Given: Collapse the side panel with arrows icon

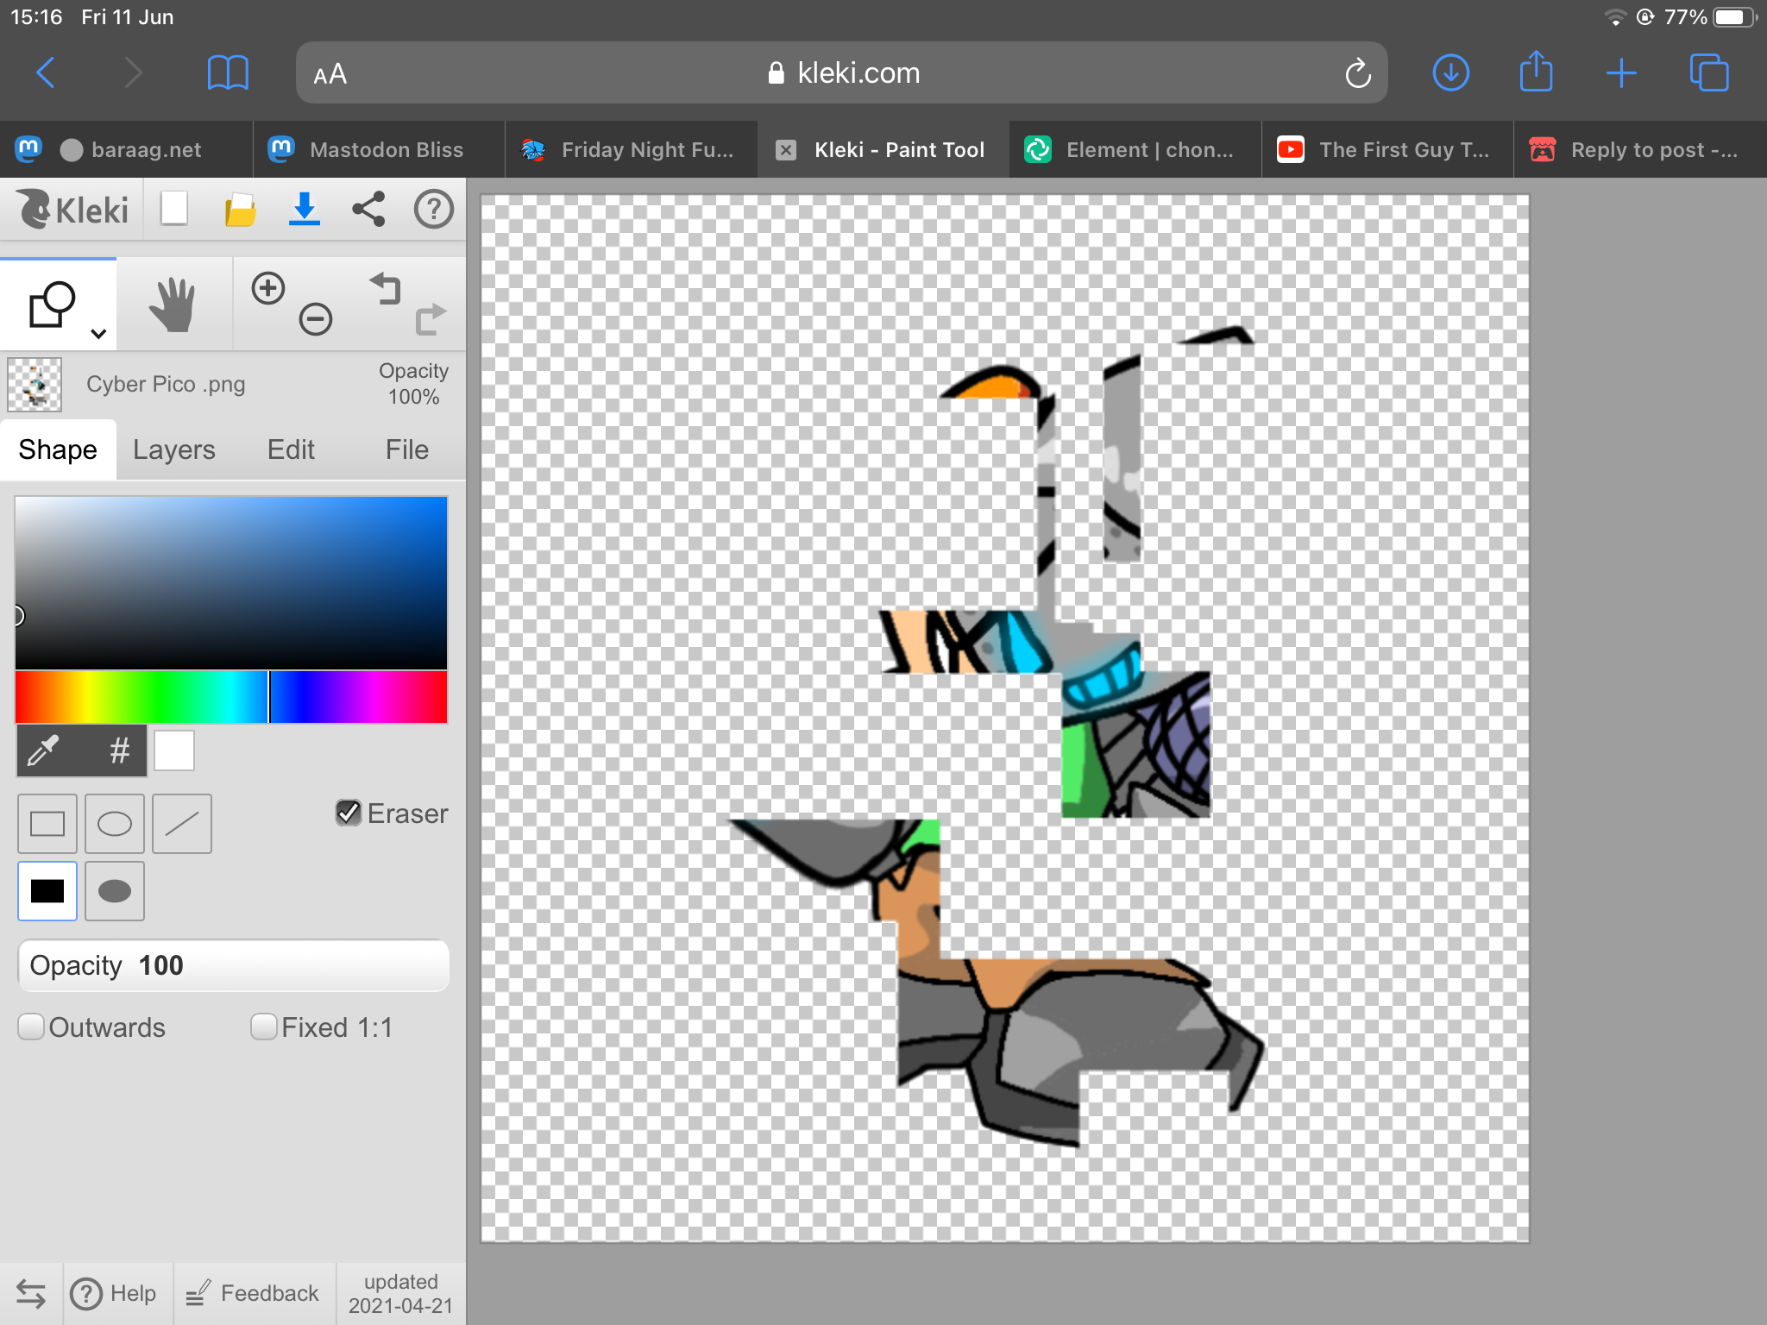Looking at the screenshot, I should pos(31,1293).
